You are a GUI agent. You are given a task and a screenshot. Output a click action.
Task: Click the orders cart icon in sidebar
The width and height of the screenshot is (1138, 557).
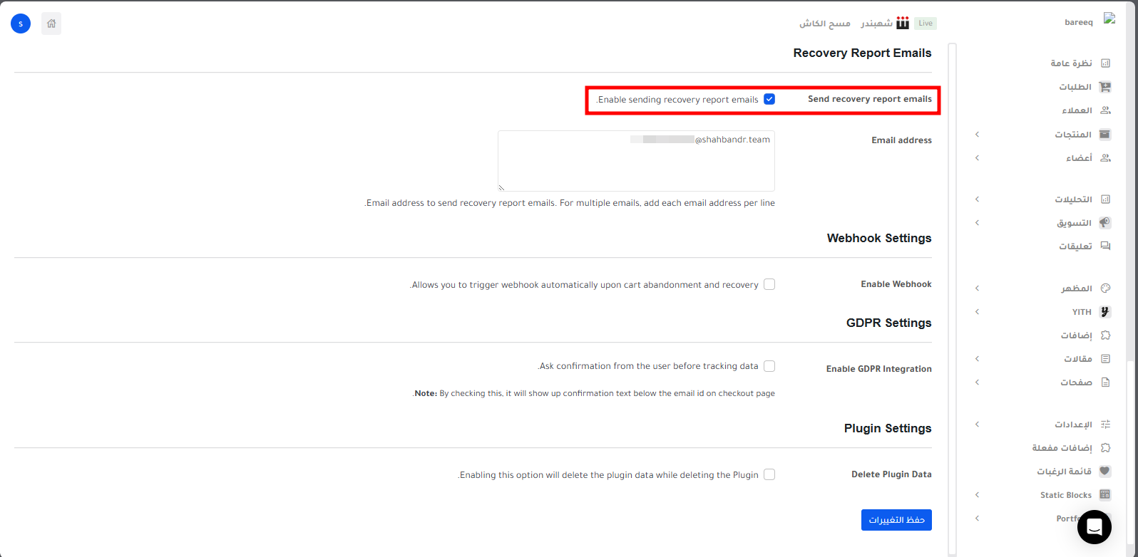(1105, 87)
